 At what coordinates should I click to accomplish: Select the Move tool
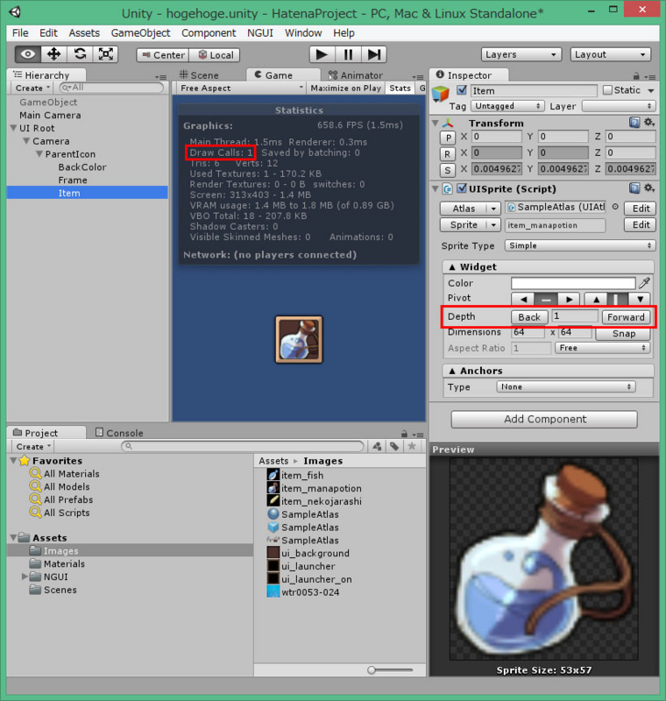coord(54,54)
